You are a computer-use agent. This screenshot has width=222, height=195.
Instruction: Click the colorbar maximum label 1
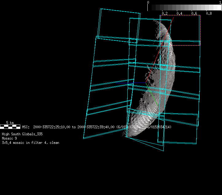[220, 2]
